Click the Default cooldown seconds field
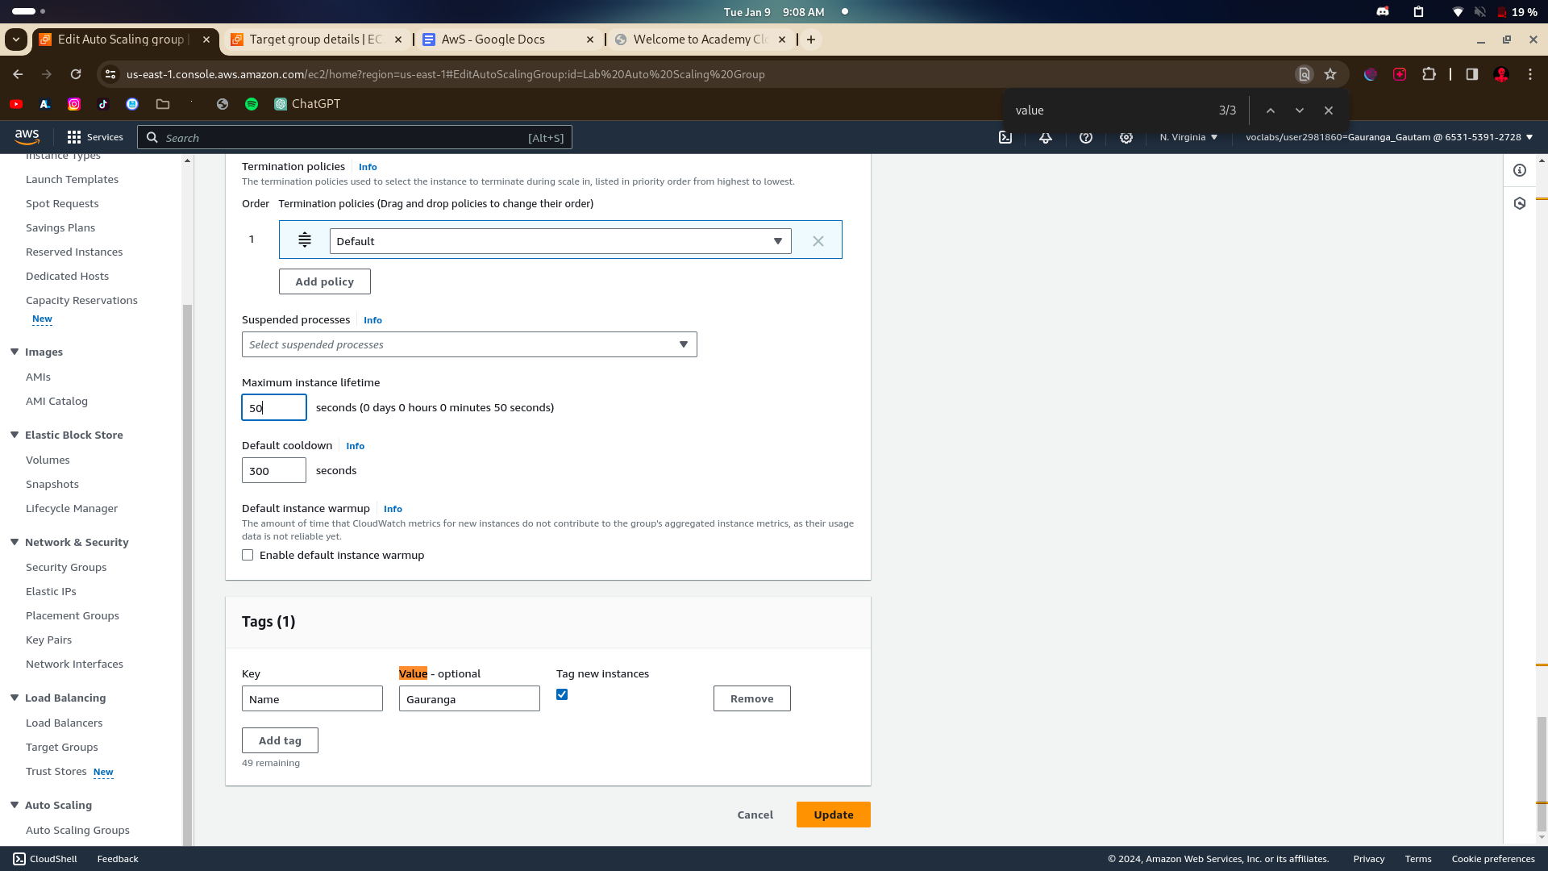This screenshot has width=1548, height=871. point(273,471)
